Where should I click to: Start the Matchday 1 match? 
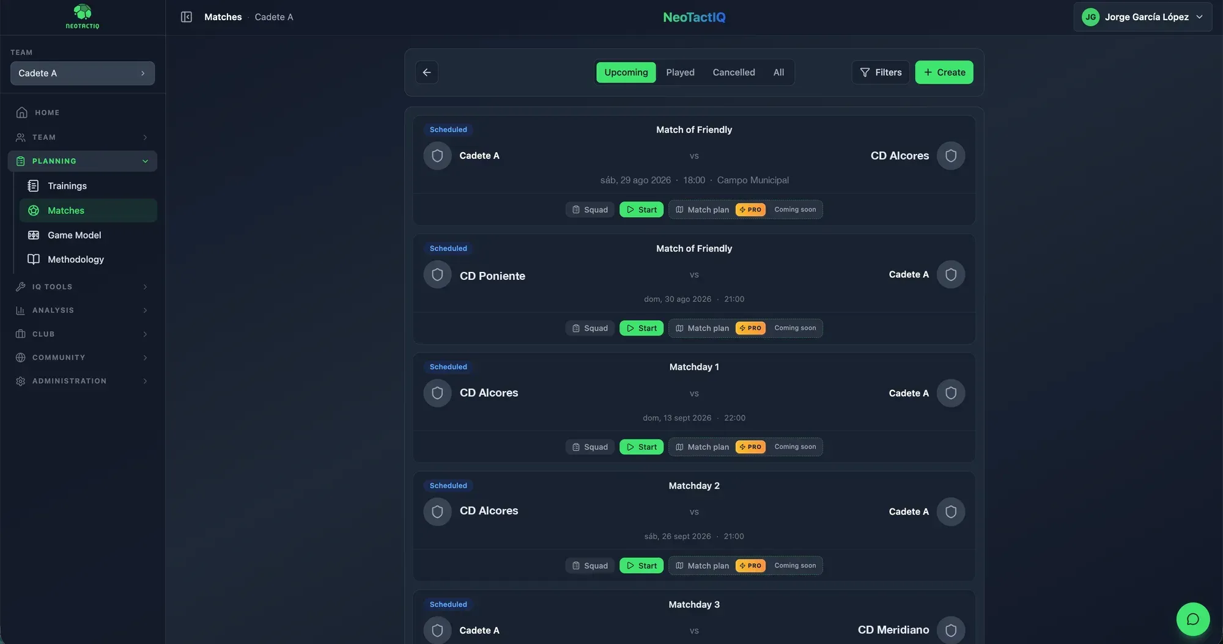[x=641, y=447]
